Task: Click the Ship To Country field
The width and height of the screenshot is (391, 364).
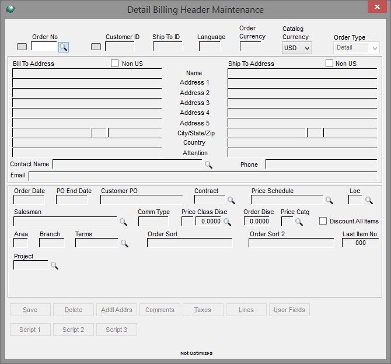Action: coord(302,142)
